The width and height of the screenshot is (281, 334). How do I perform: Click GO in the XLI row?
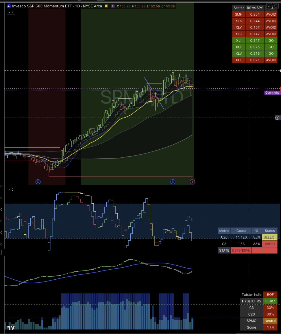271,40
